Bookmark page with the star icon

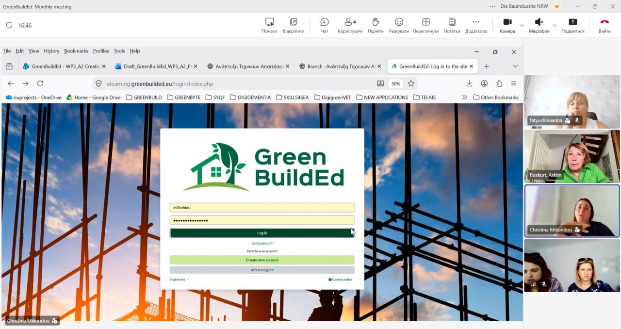click(411, 83)
